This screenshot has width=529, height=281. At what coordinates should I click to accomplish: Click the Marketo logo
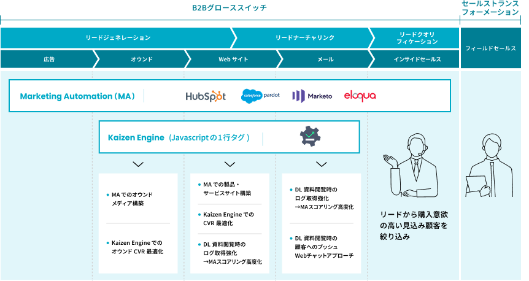[312, 96]
